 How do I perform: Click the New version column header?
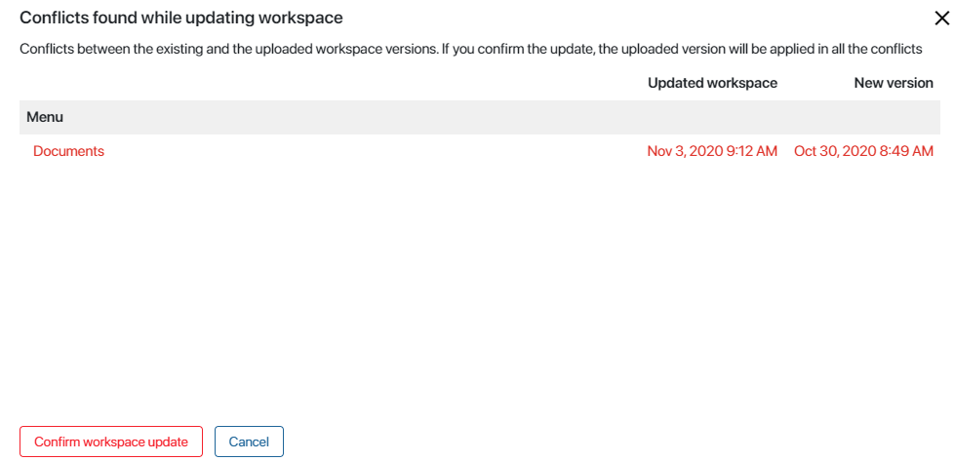(894, 83)
